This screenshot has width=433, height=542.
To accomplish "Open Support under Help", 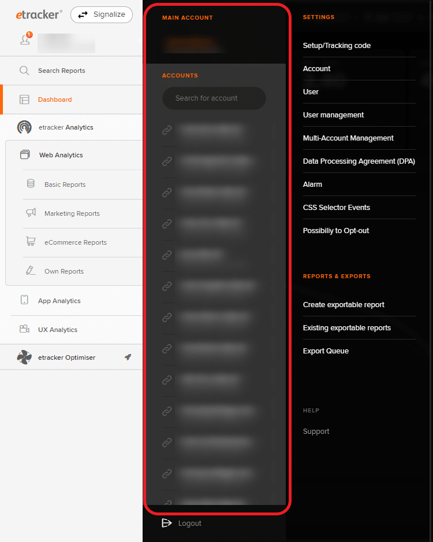I will tap(316, 432).
